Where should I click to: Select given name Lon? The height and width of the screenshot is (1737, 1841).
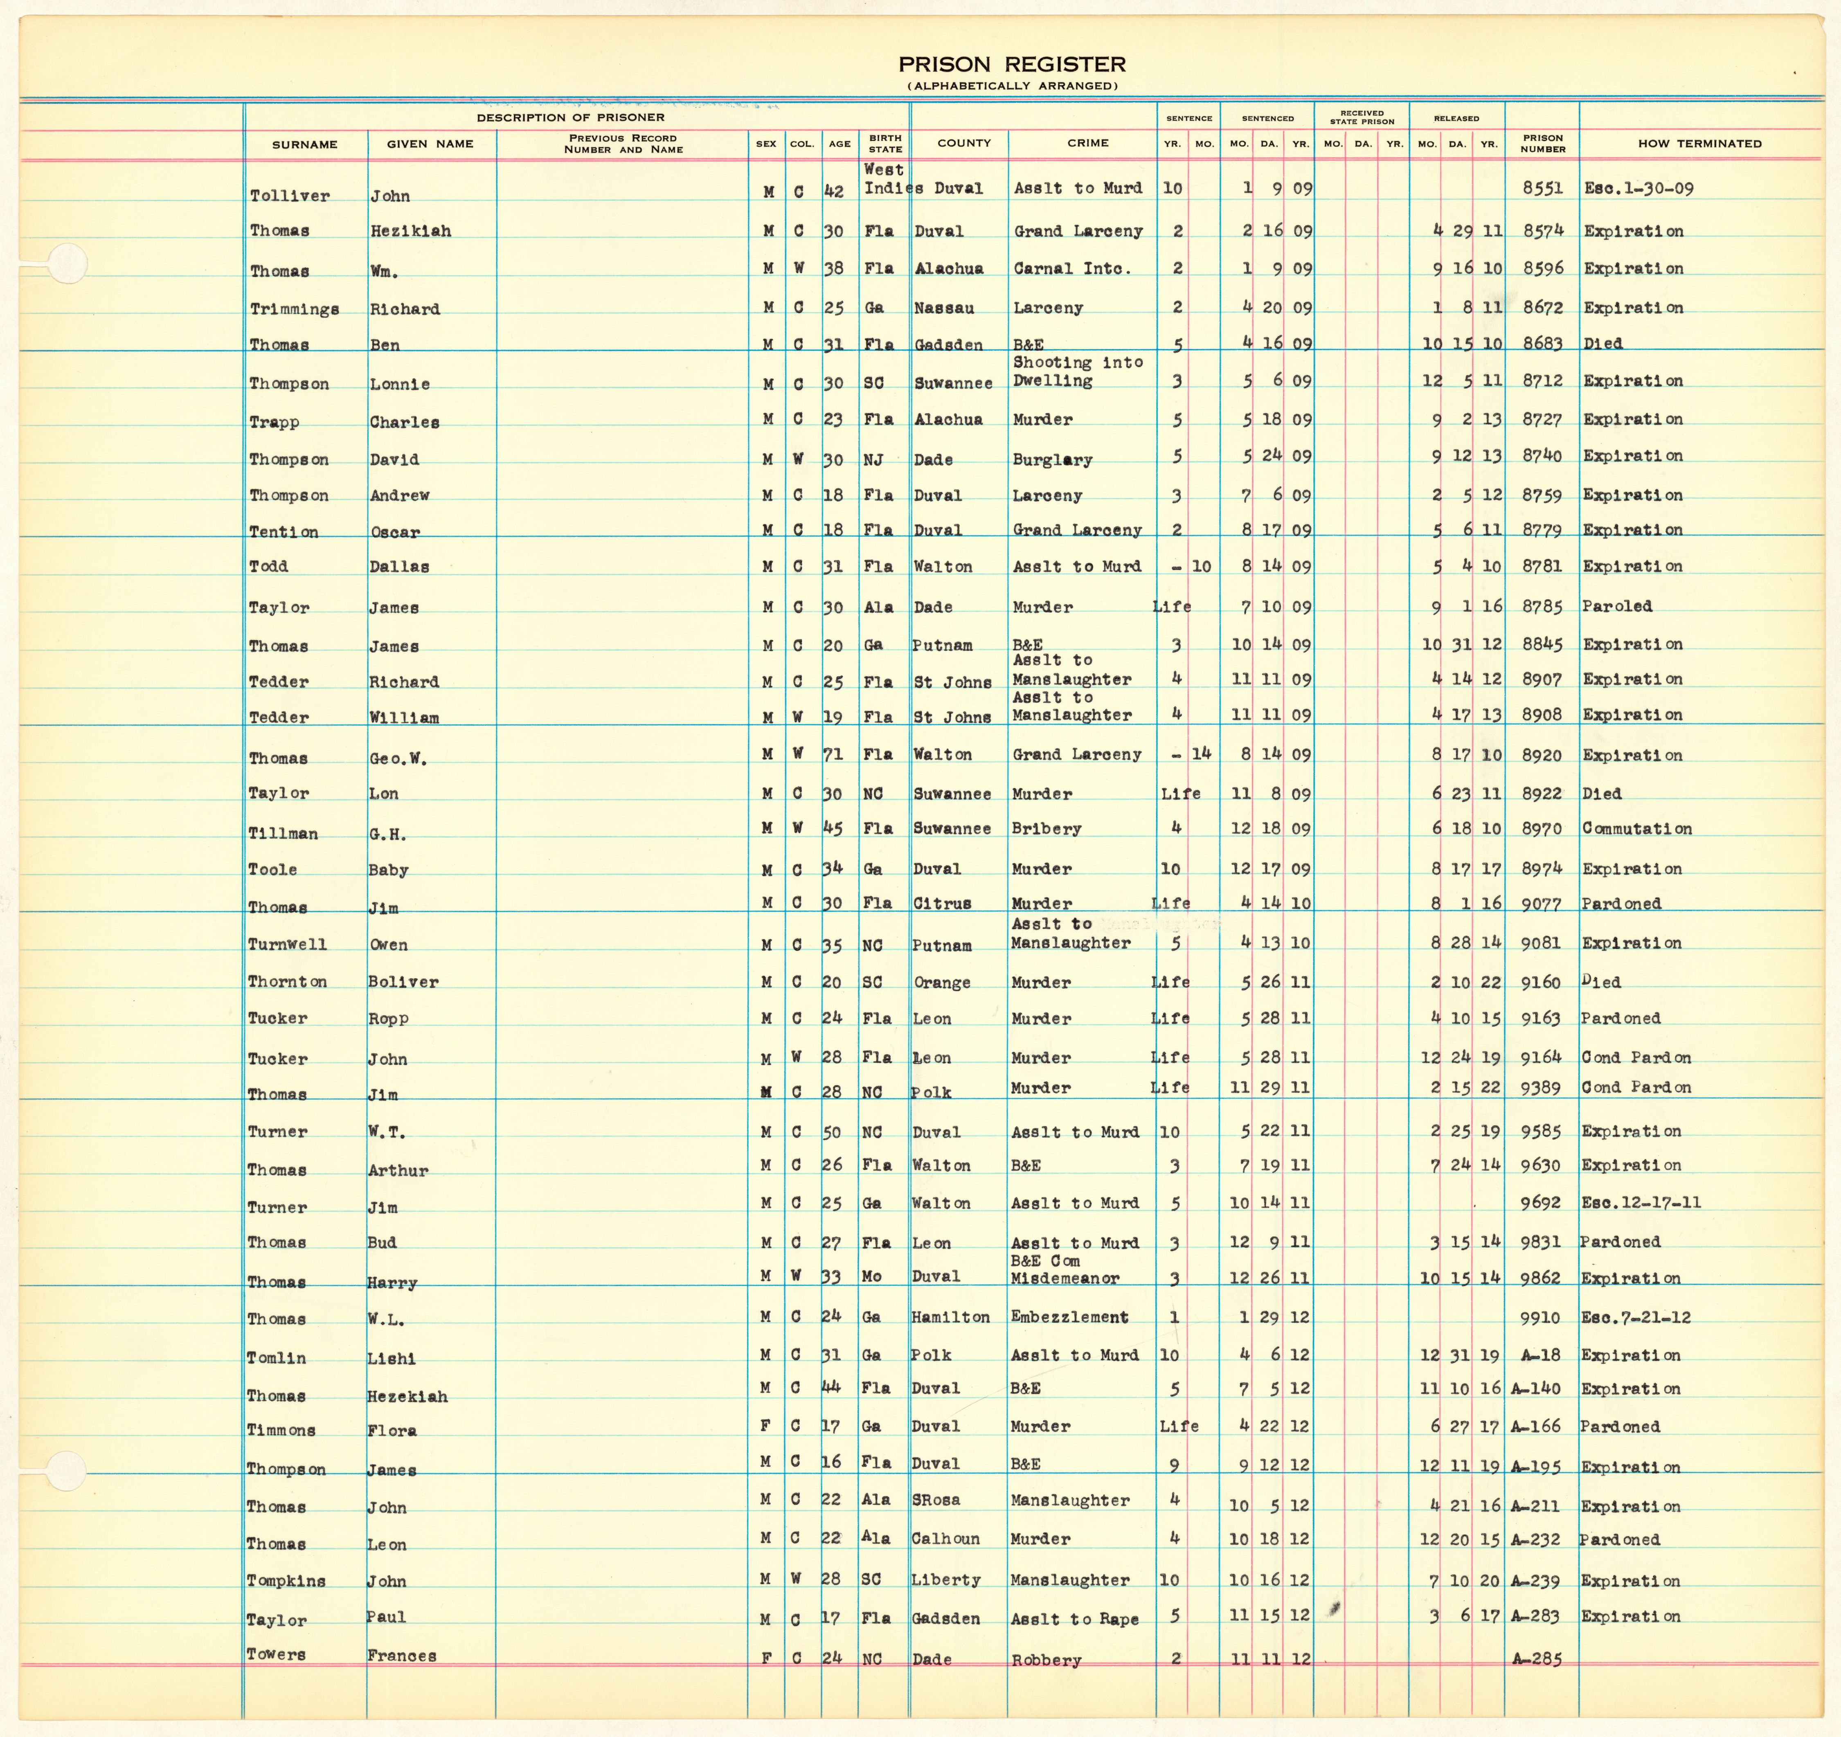click(383, 794)
